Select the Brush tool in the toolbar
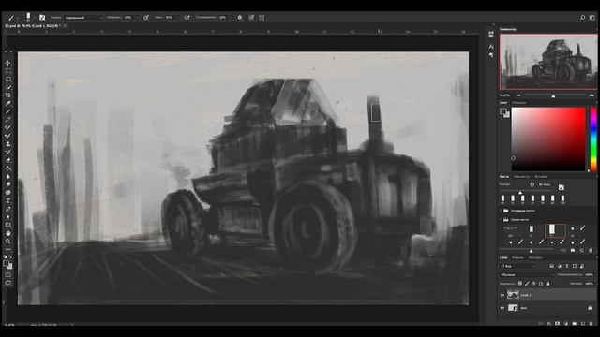Viewport: 600px width, 337px height. [x=8, y=111]
